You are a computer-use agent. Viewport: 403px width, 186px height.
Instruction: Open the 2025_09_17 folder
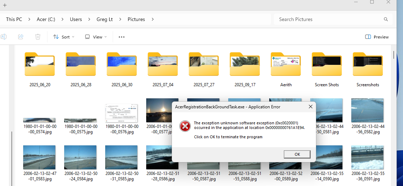[x=245, y=64]
